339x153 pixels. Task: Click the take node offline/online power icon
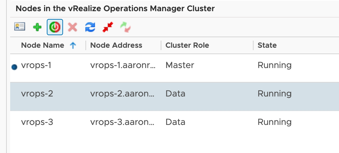click(55, 27)
